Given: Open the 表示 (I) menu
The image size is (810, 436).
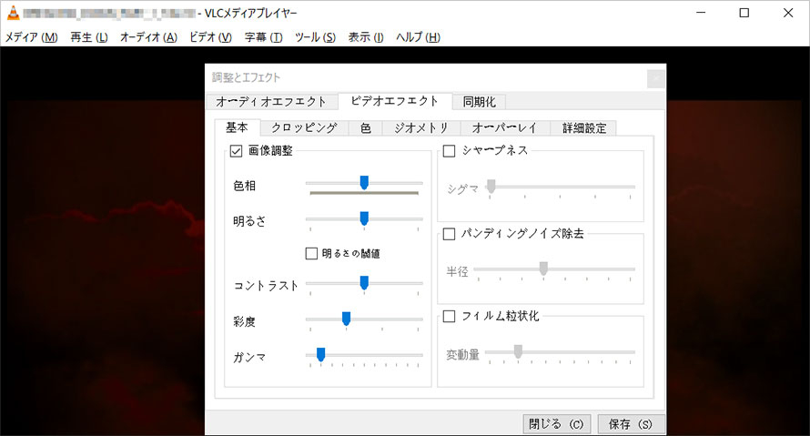Looking at the screenshot, I should pos(366,37).
